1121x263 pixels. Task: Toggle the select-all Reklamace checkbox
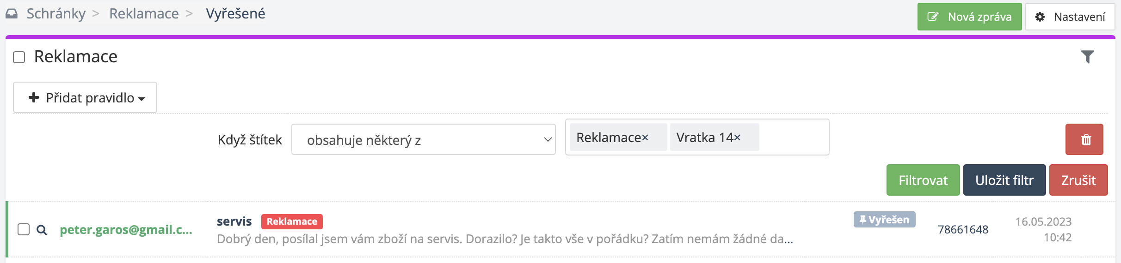[x=19, y=57]
